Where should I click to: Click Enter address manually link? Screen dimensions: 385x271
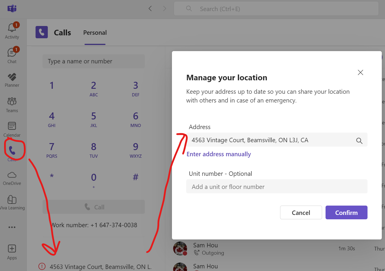(x=219, y=154)
